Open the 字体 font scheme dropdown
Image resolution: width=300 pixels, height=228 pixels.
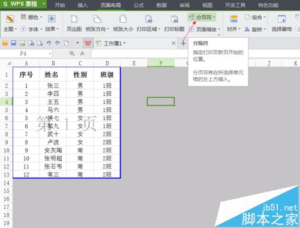(x=31, y=29)
